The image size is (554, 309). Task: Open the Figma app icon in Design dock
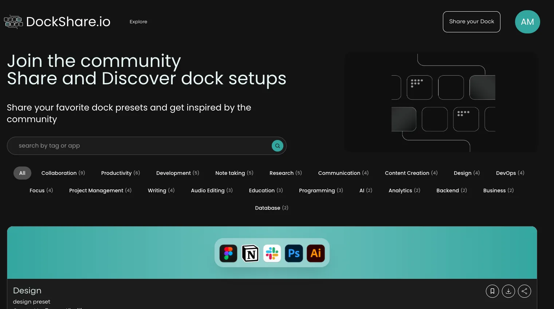click(x=228, y=253)
